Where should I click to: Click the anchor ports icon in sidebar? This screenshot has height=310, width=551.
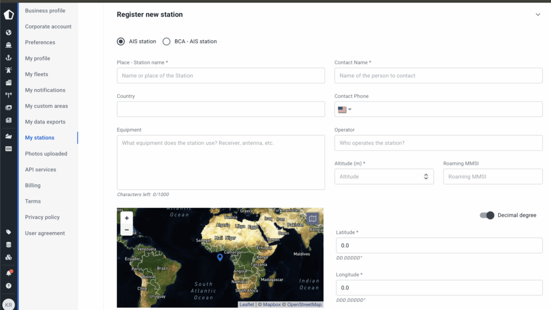coord(9,57)
